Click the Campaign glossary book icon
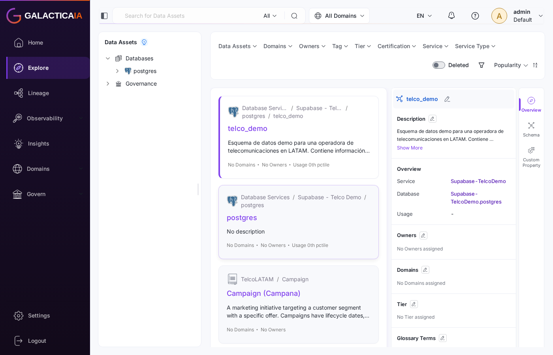553x355 pixels. 232,279
